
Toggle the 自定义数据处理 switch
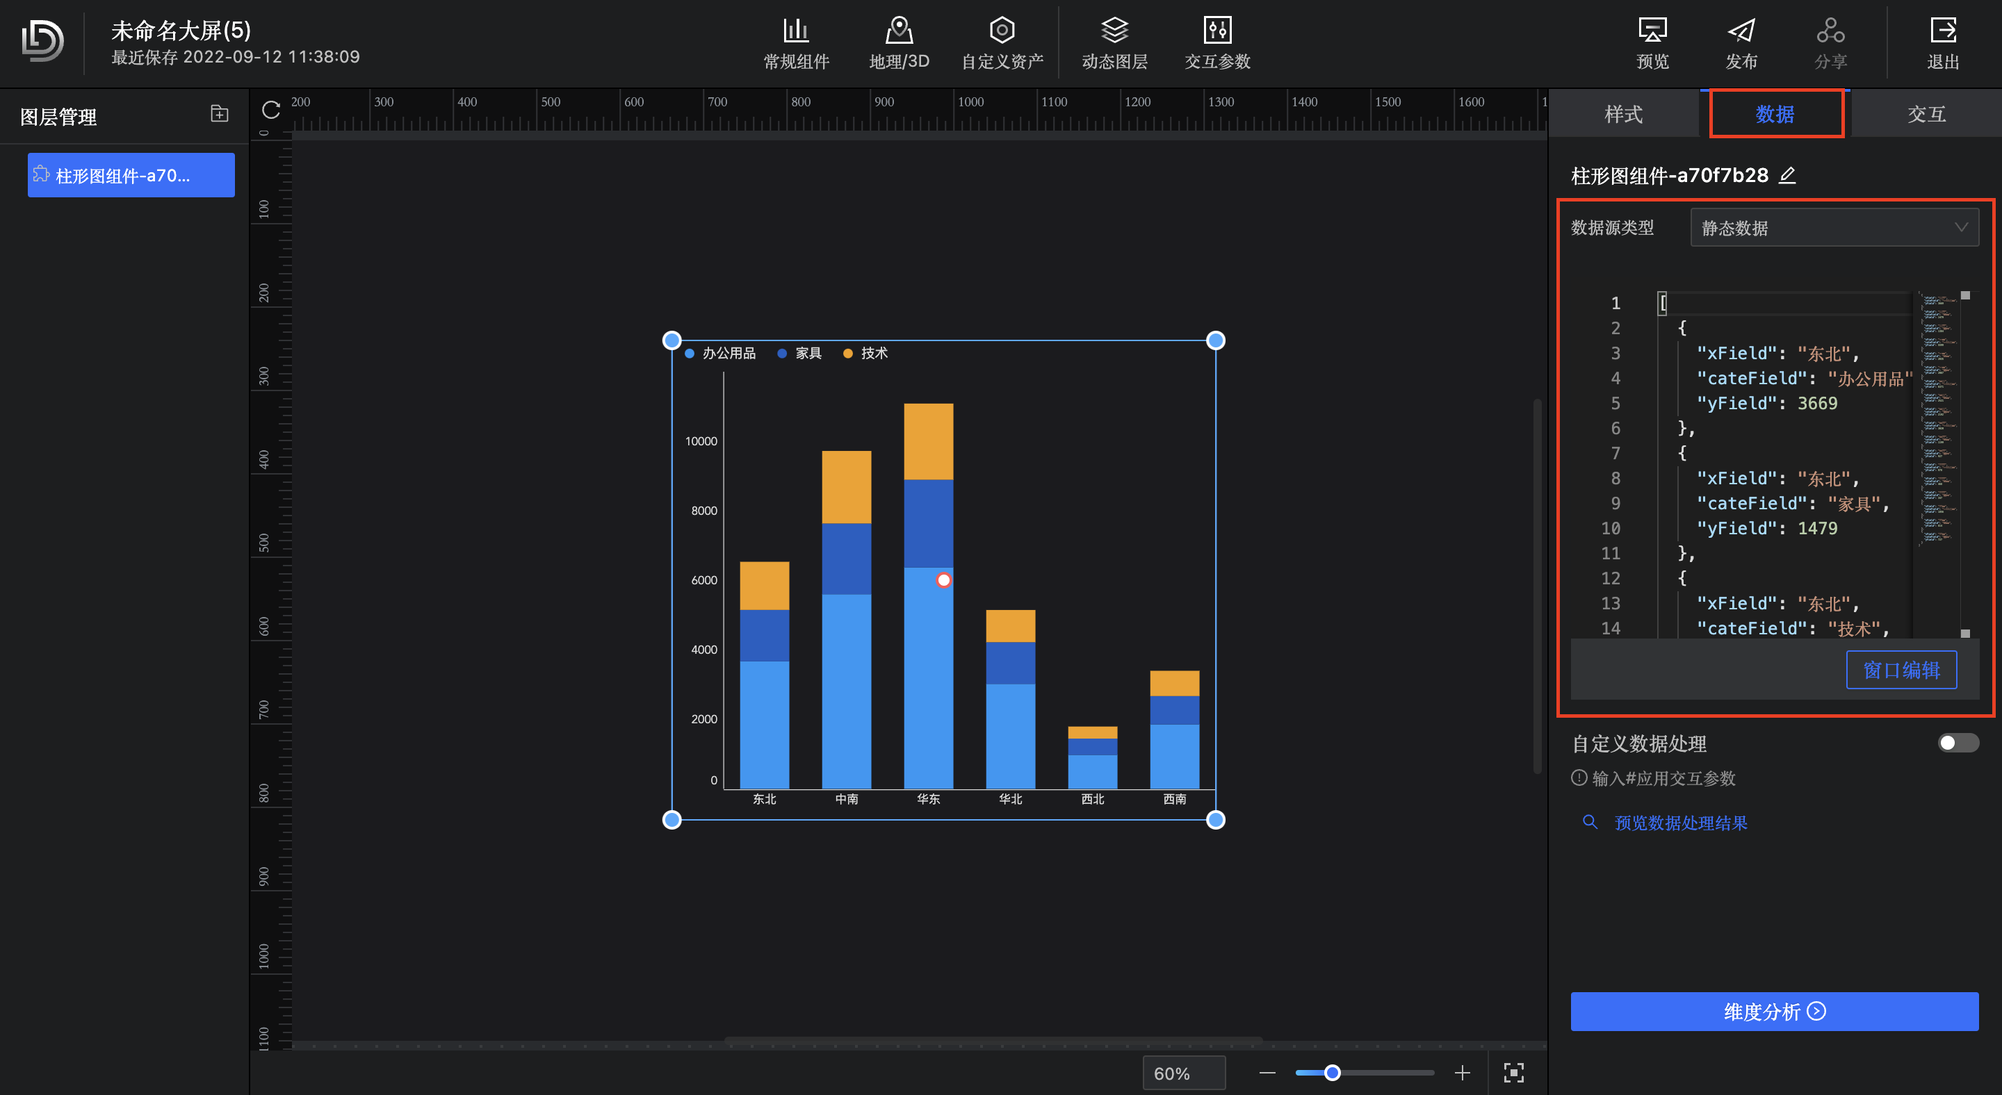(1958, 743)
